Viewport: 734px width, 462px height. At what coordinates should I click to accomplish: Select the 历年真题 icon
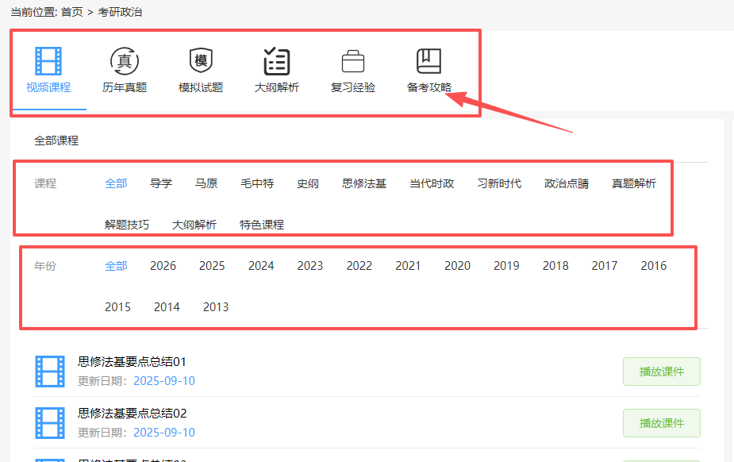[x=125, y=62]
